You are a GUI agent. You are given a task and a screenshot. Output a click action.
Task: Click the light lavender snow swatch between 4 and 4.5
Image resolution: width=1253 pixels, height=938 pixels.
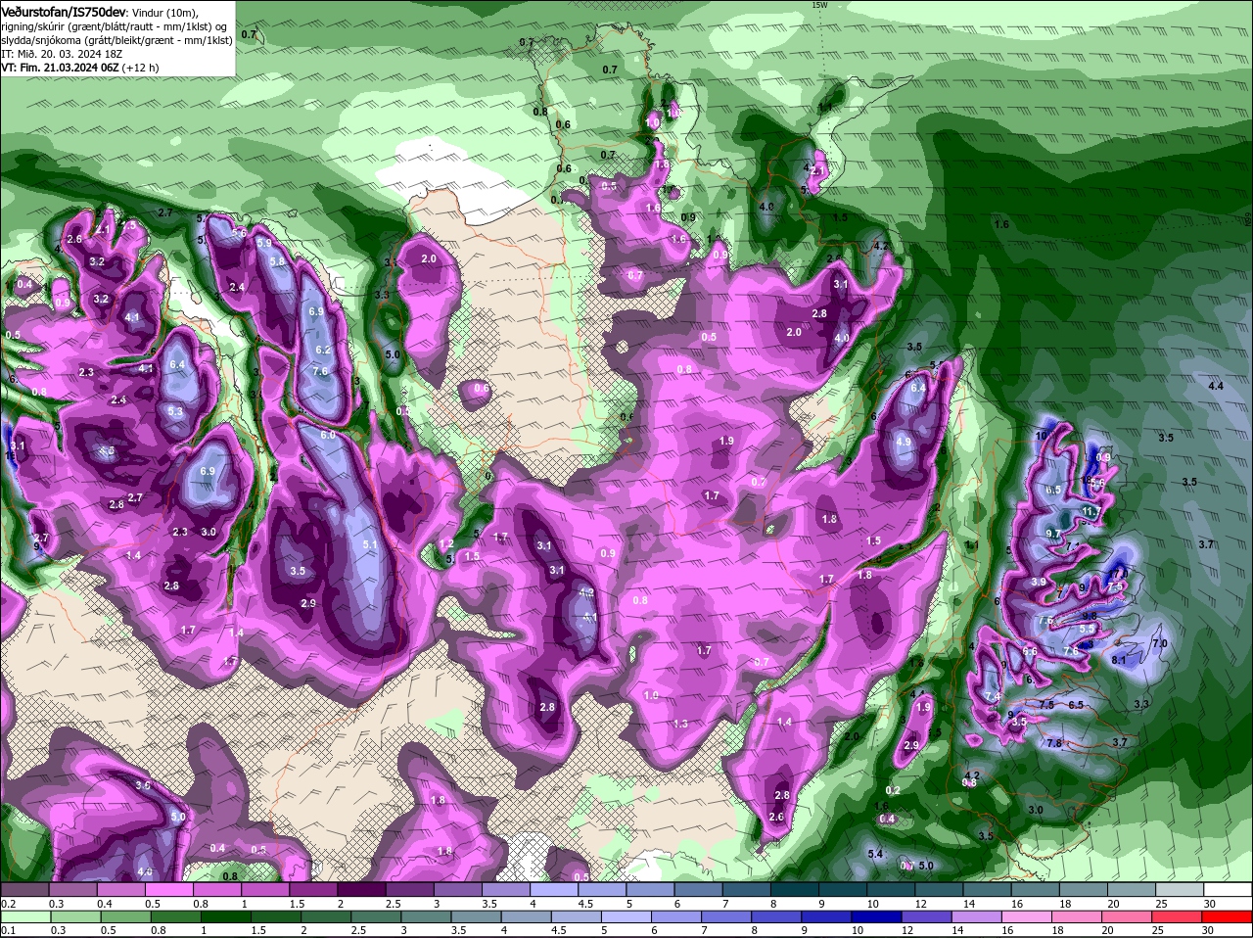[556, 890]
